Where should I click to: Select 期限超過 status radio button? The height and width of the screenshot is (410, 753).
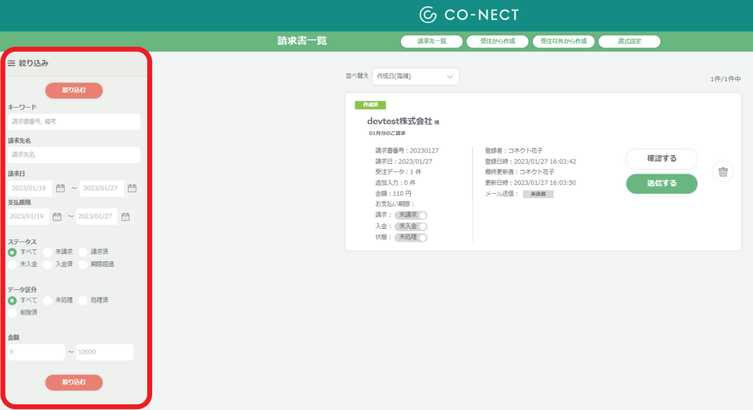[83, 264]
